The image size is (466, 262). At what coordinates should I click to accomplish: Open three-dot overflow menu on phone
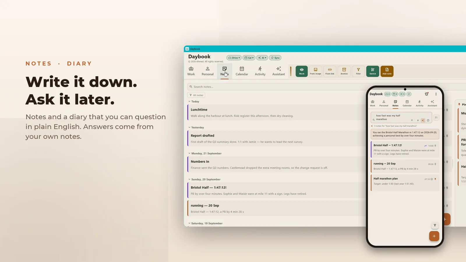coord(436,94)
